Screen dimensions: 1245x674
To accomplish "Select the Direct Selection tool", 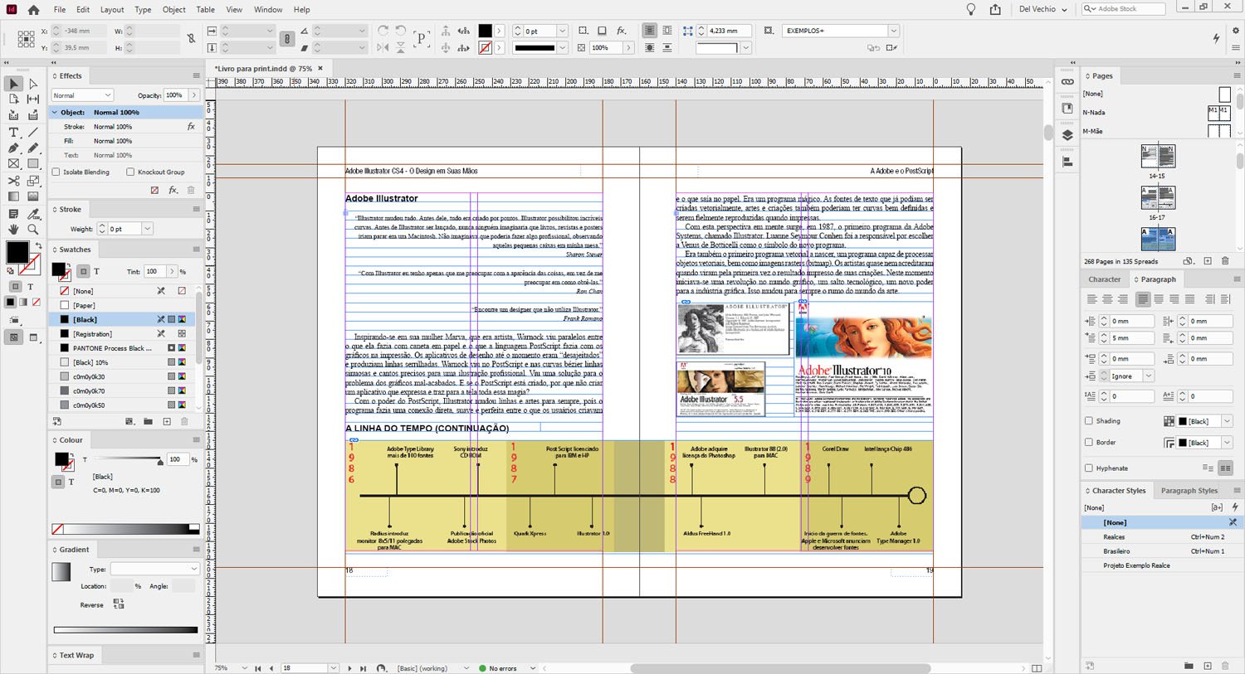I will (33, 84).
